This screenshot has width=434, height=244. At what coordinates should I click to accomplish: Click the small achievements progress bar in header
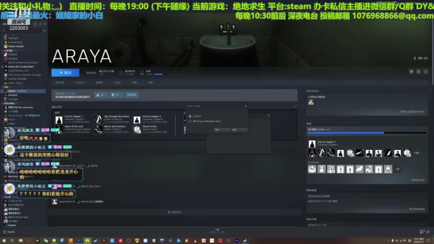[160, 74]
